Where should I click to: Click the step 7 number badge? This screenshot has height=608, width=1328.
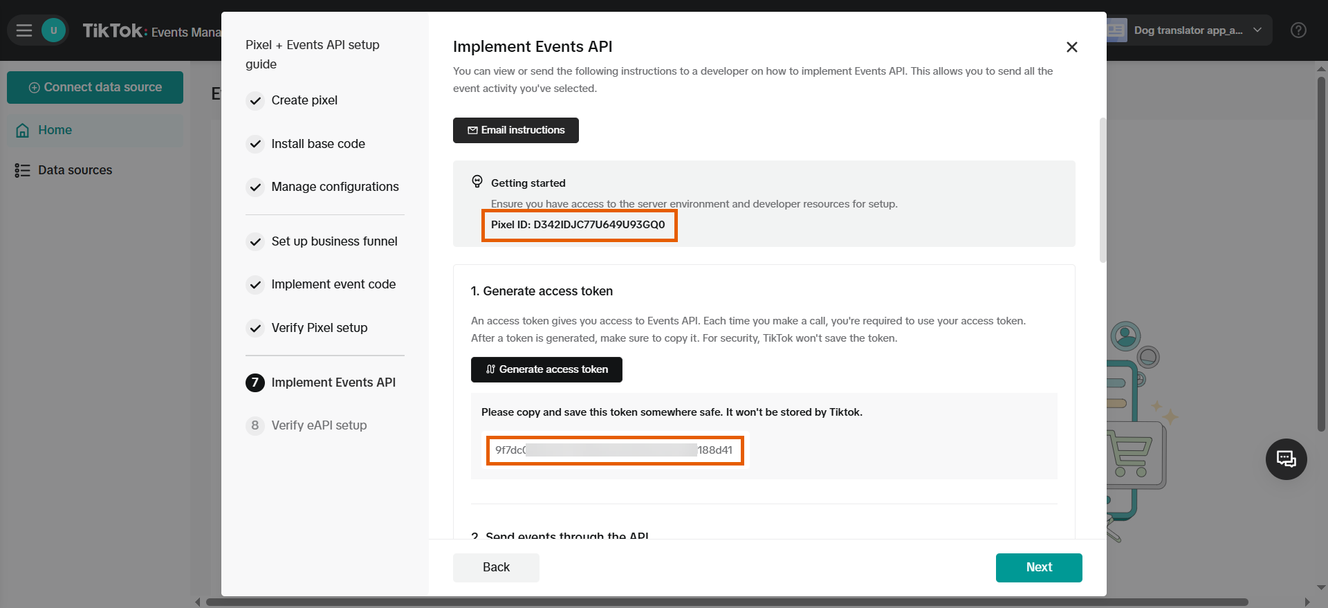click(255, 383)
